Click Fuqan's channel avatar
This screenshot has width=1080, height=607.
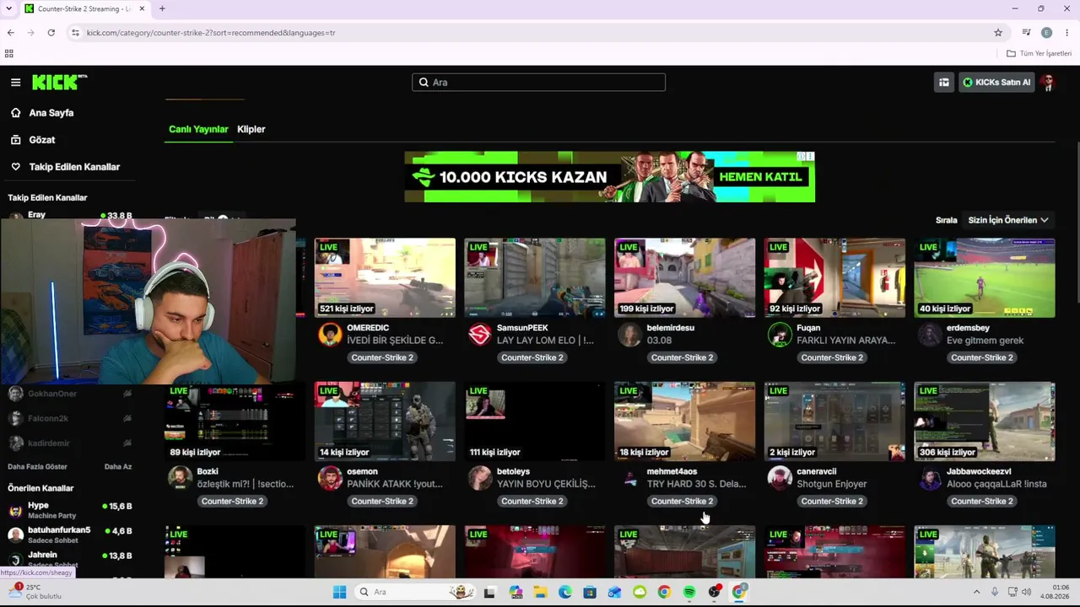780,335
